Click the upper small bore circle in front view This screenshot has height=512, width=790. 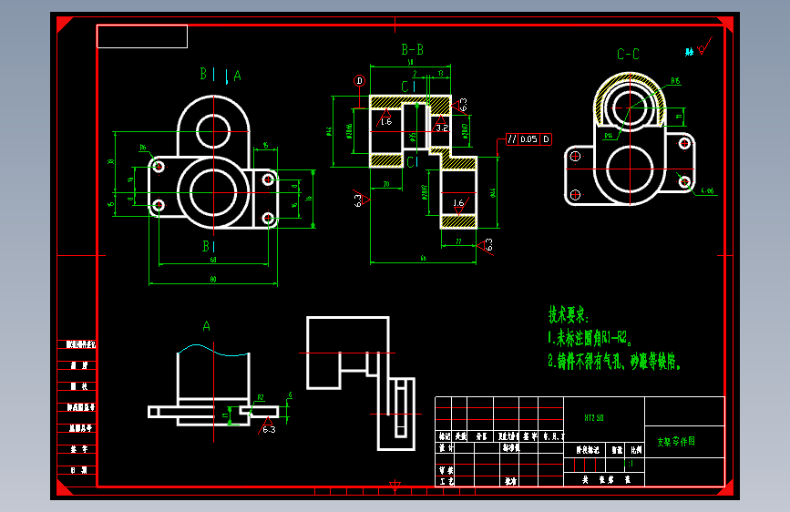213,131
